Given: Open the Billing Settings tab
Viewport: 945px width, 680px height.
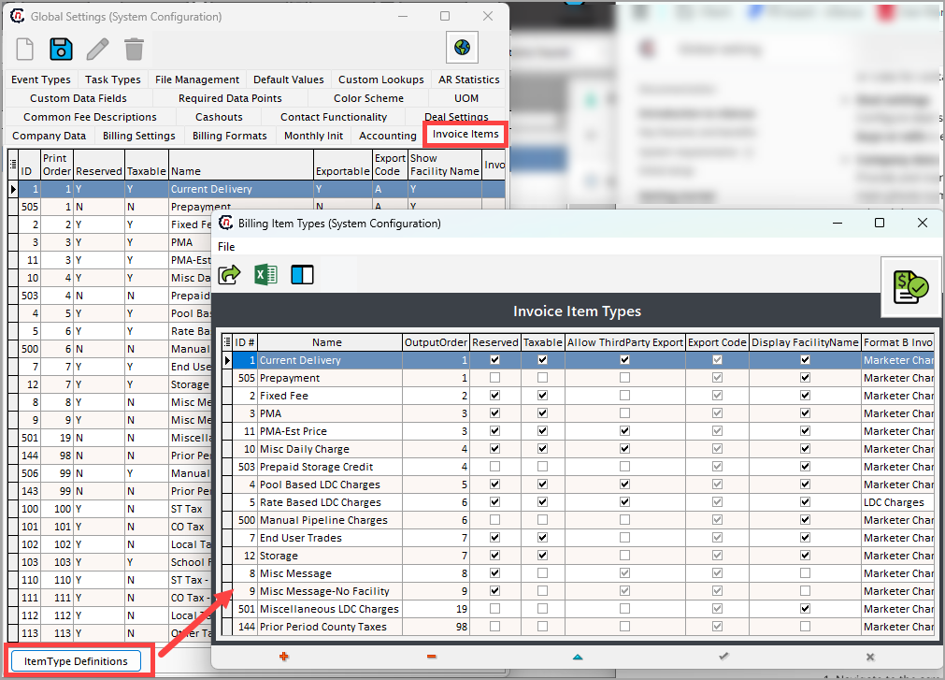Looking at the screenshot, I should click(x=139, y=136).
